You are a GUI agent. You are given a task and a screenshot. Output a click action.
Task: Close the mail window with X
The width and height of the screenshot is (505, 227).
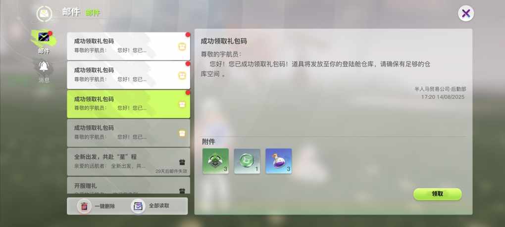click(466, 13)
